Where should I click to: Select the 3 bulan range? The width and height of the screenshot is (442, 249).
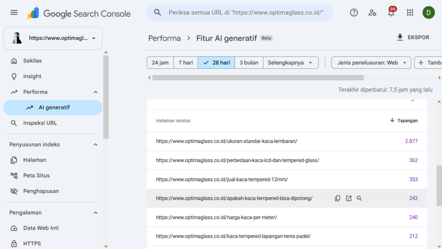click(x=249, y=63)
